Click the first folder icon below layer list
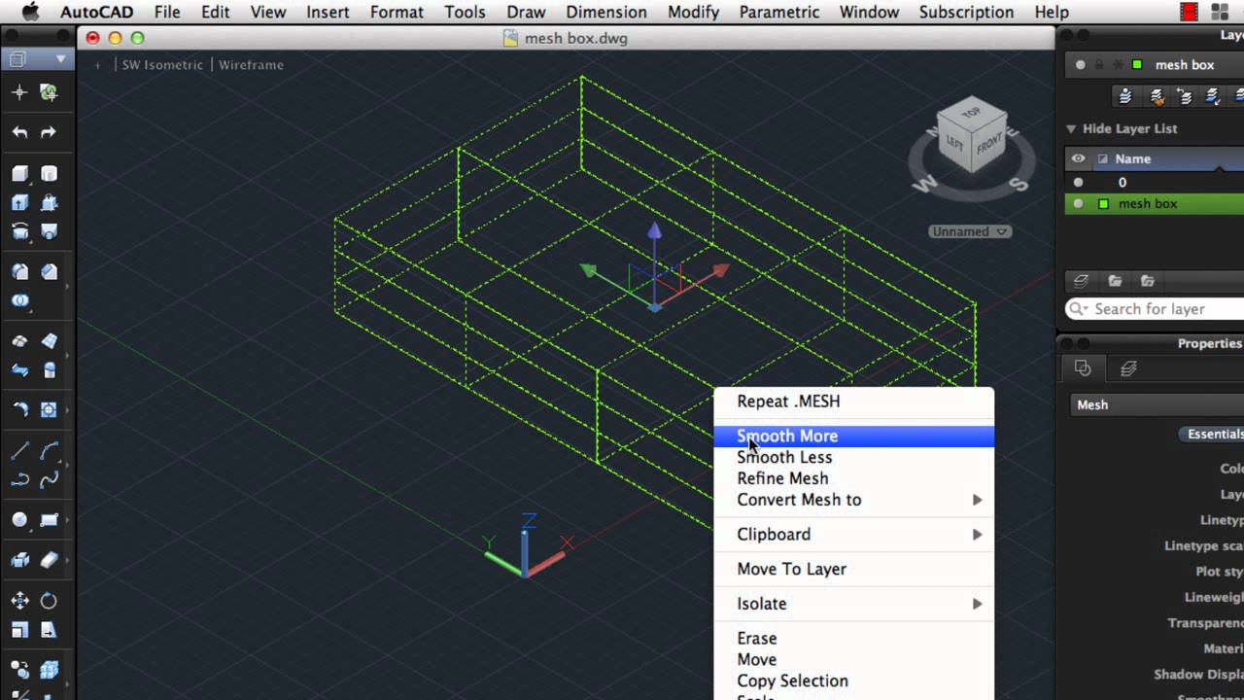1244x700 pixels. (x=1115, y=281)
